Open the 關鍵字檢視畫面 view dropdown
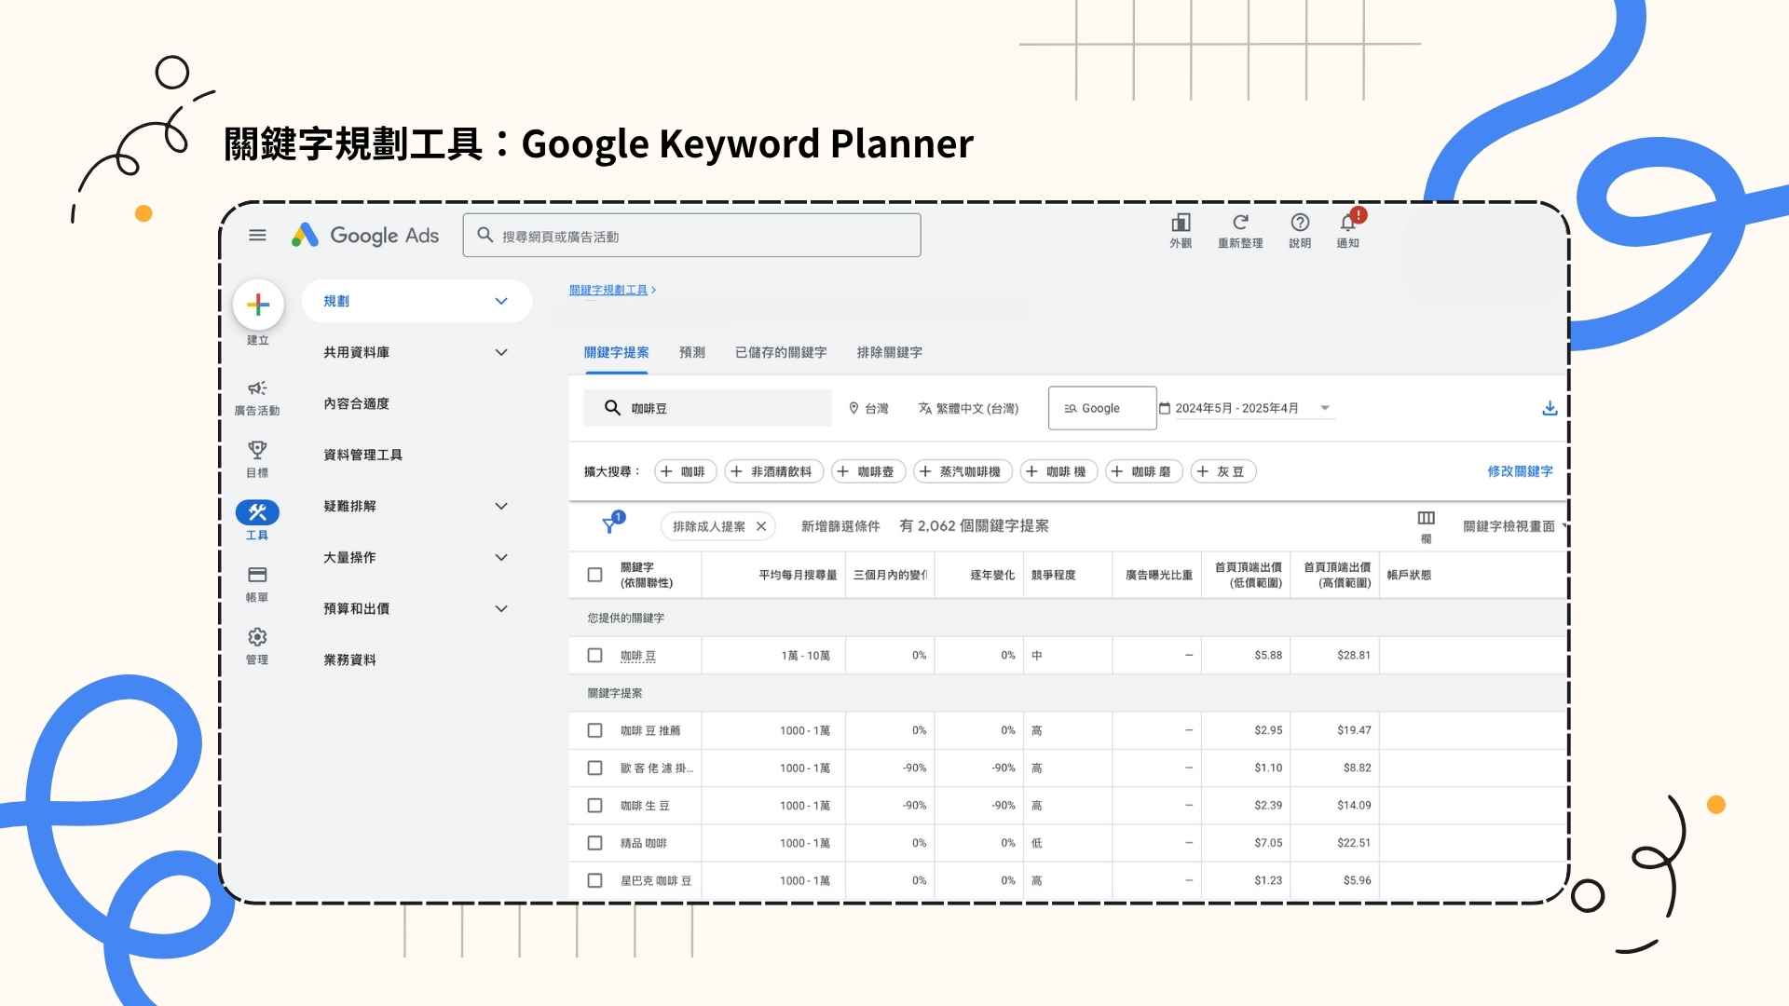Viewport: 1789px width, 1006px height. click(1514, 526)
